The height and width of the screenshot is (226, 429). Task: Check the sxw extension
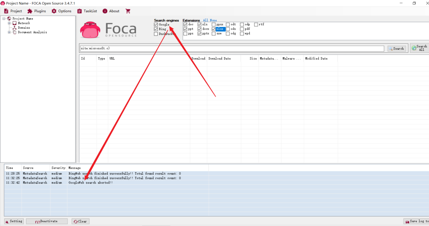pyautogui.click(x=214, y=34)
